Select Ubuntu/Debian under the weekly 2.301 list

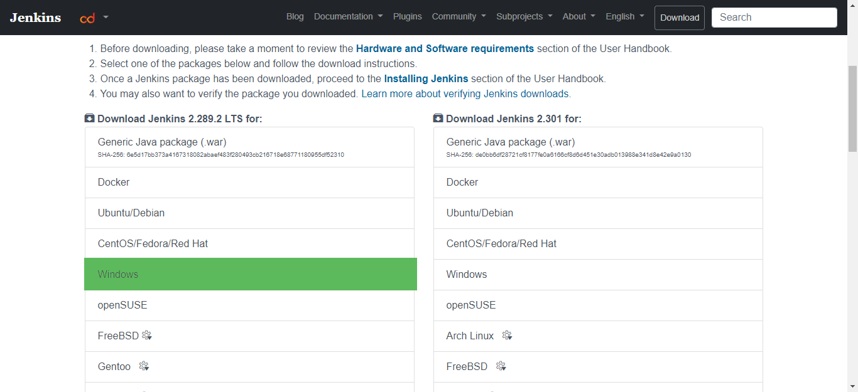point(598,213)
